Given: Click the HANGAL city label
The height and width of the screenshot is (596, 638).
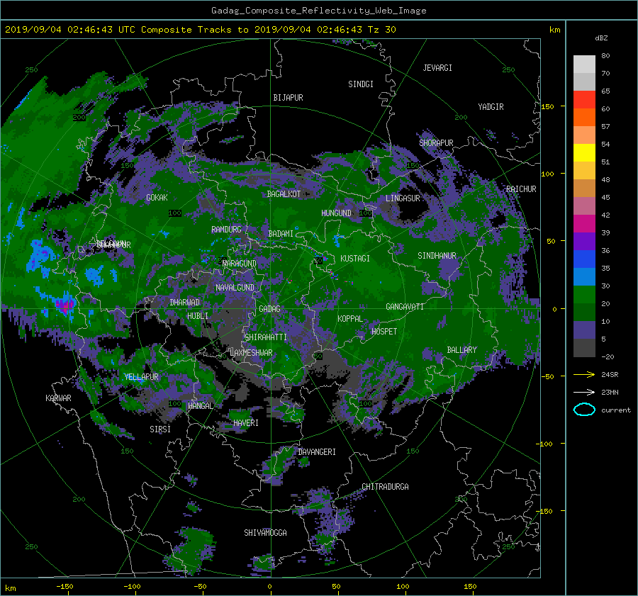Looking at the screenshot, I should click(200, 405).
